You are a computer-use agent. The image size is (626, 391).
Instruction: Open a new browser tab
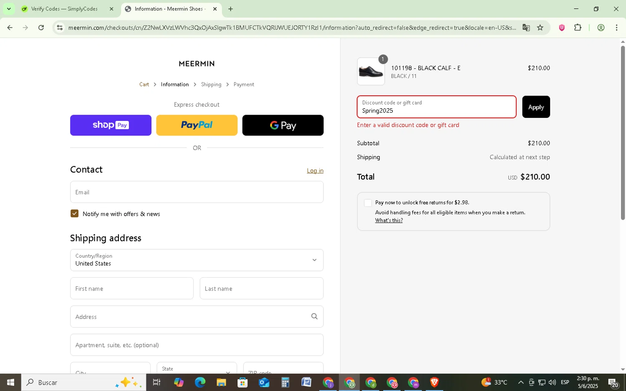coord(230,9)
